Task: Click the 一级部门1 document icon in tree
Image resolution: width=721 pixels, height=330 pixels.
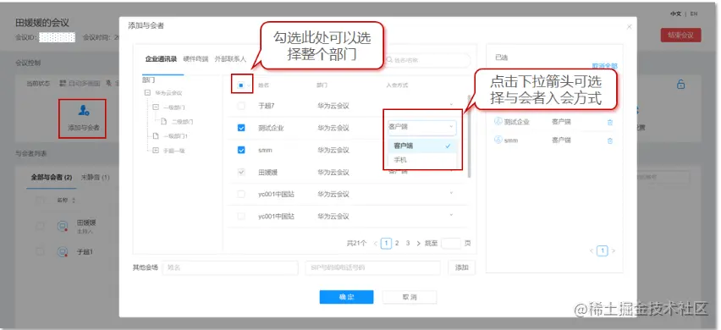Action: pos(156,136)
